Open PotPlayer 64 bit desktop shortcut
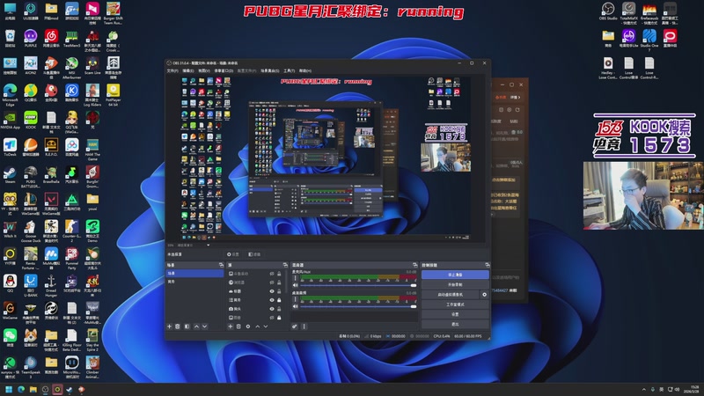This screenshot has height=396, width=704. pos(114,95)
